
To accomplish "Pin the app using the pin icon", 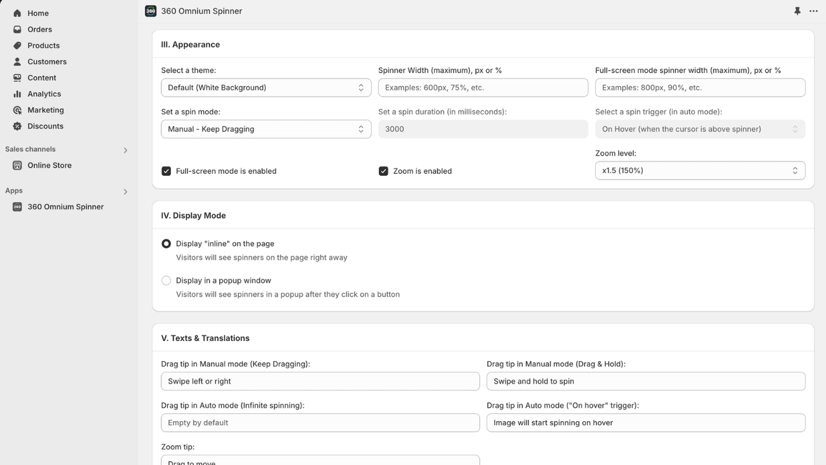I will click(x=798, y=11).
